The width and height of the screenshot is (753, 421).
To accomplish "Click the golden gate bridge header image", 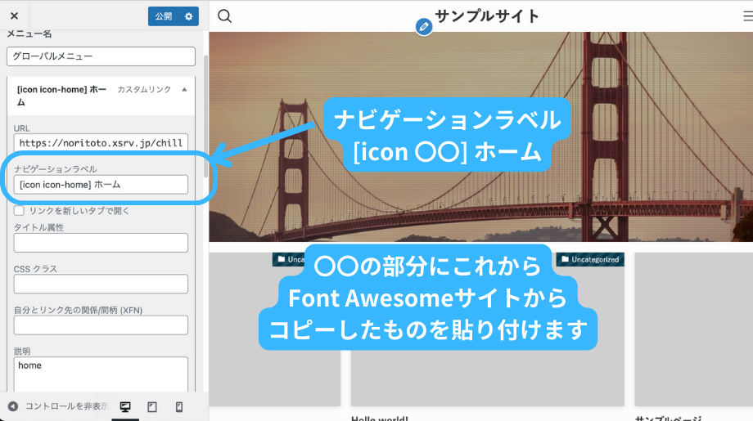I will [x=480, y=137].
